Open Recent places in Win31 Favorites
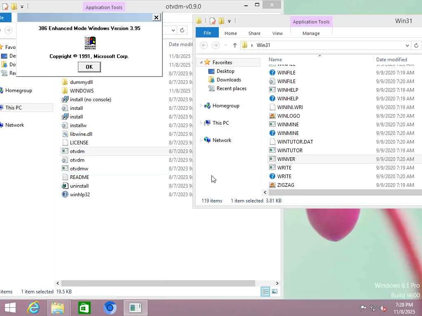This screenshot has height=316, width=422. (x=232, y=88)
